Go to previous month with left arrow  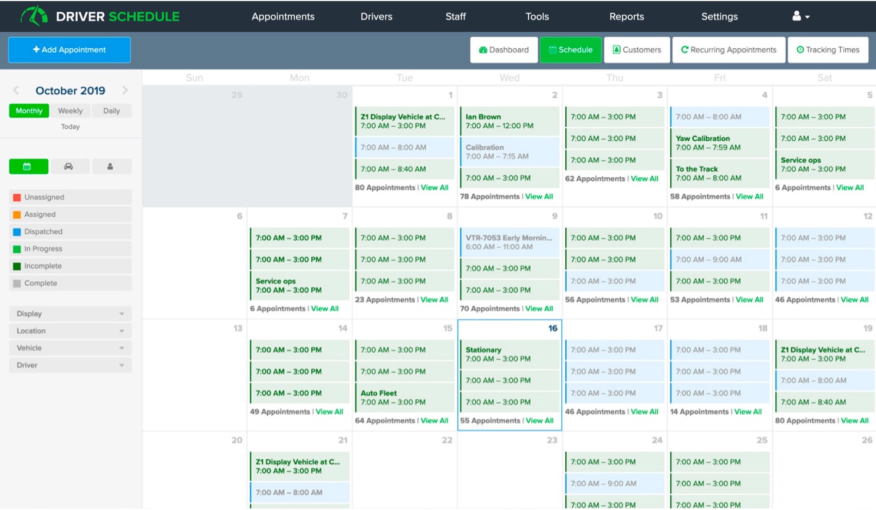click(16, 90)
